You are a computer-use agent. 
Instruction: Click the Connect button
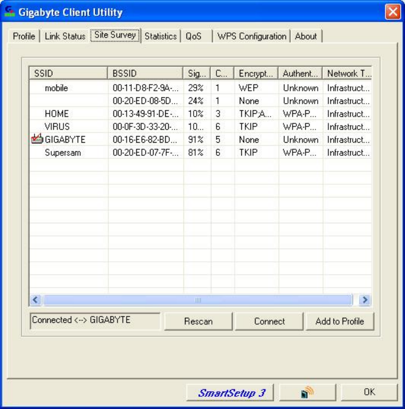269,321
